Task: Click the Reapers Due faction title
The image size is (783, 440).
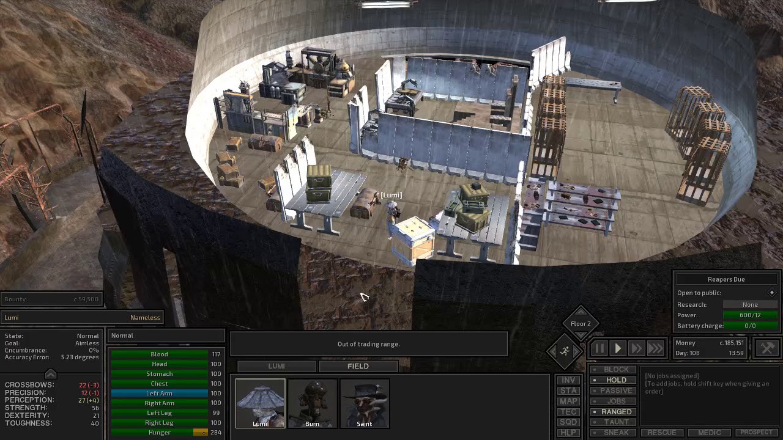Action: point(726,279)
